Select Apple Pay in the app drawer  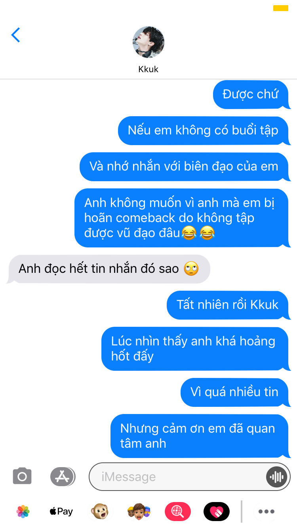pos(61,512)
